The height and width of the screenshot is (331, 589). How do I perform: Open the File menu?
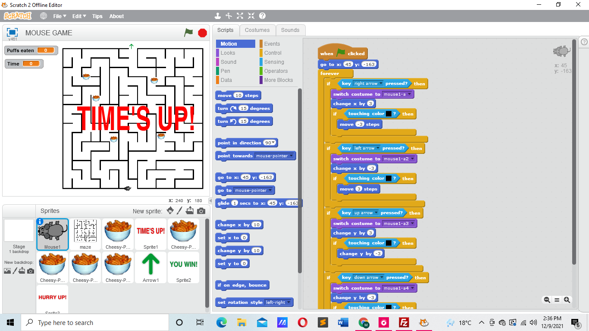(x=60, y=16)
